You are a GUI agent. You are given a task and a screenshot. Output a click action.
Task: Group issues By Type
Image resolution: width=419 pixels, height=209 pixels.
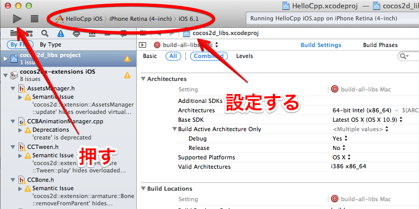pyautogui.click(x=50, y=44)
